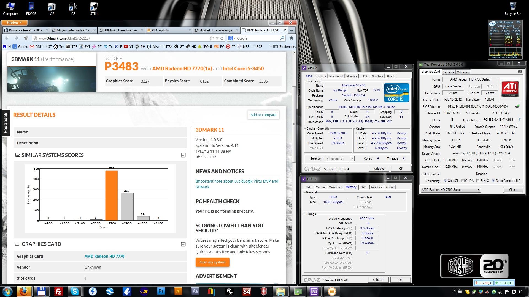Click the home icon in Firefox toolbar
529x297 pixels.
click(x=291, y=38)
